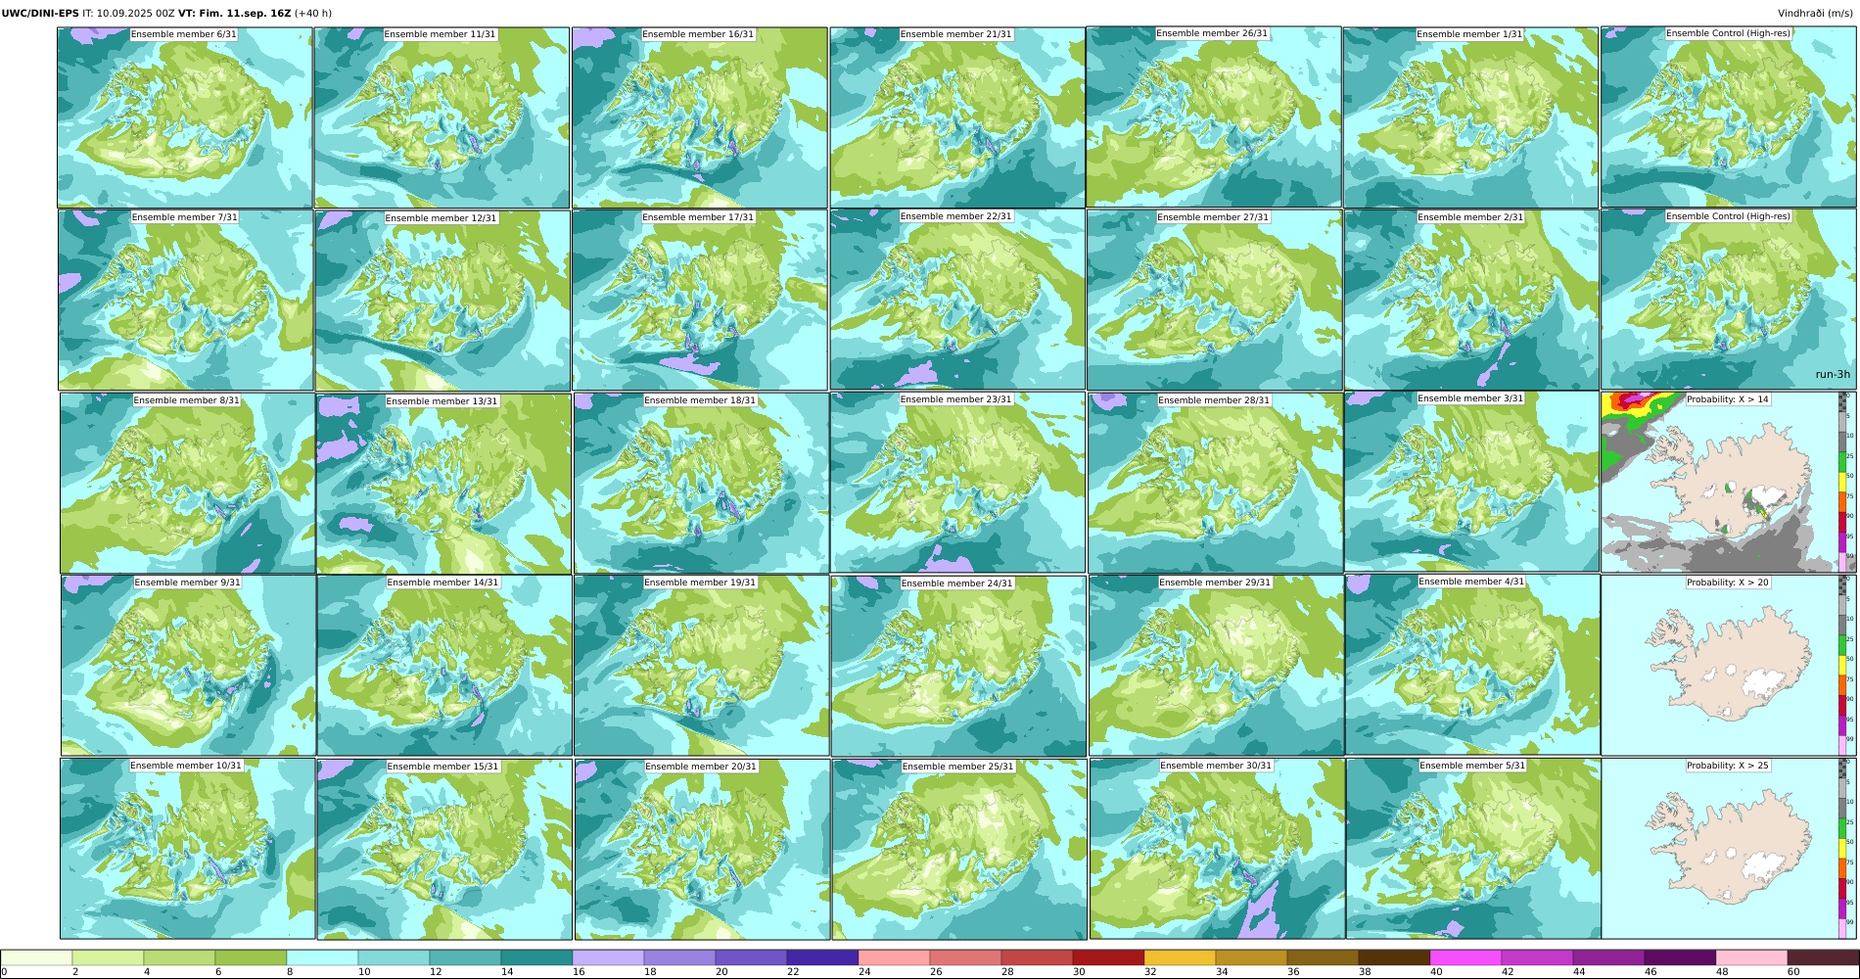The width and height of the screenshot is (1860, 979).
Task: View the Ensemble member 24/31 map
Action: point(959,666)
